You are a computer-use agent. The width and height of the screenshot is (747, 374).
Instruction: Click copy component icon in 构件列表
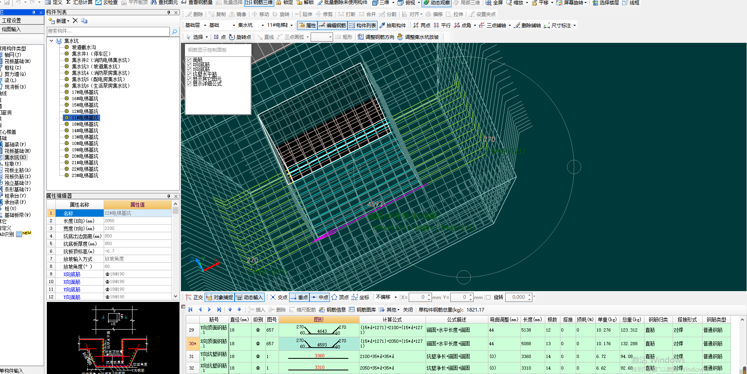pos(84,20)
